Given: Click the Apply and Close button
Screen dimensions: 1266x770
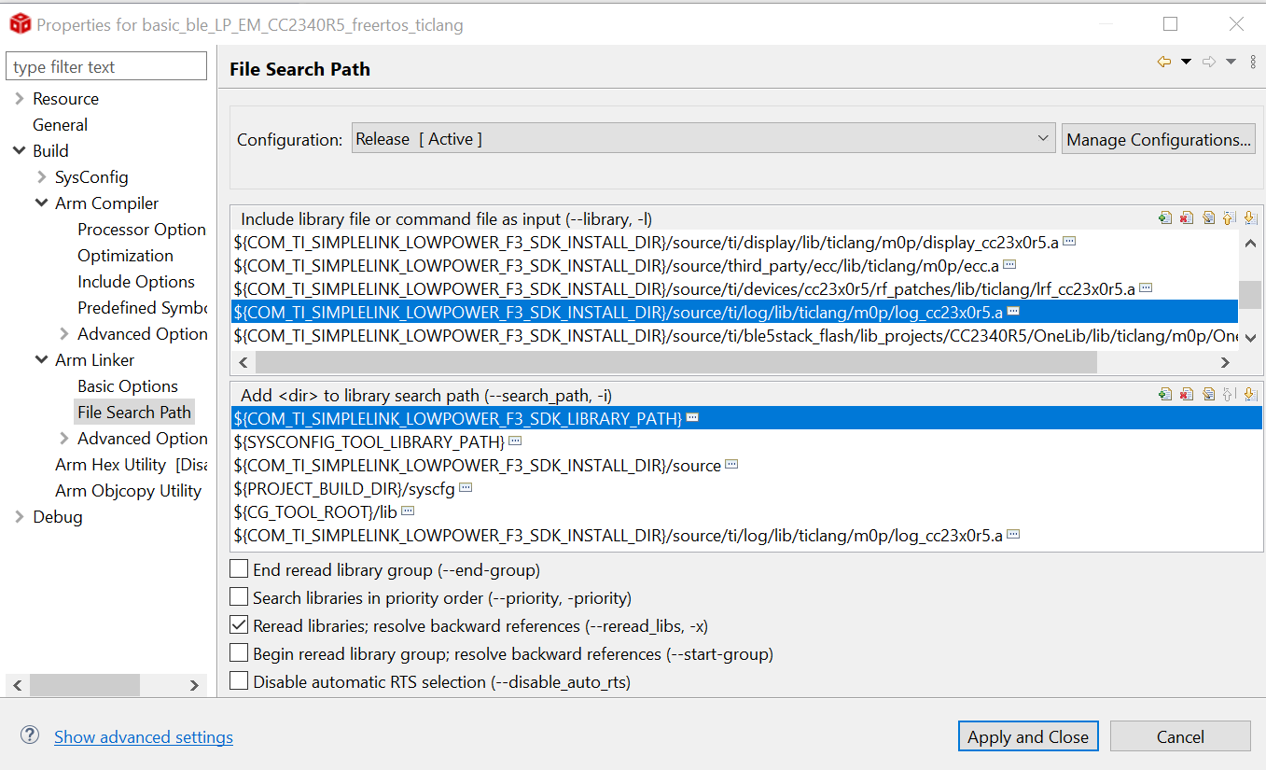Looking at the screenshot, I should [1027, 735].
